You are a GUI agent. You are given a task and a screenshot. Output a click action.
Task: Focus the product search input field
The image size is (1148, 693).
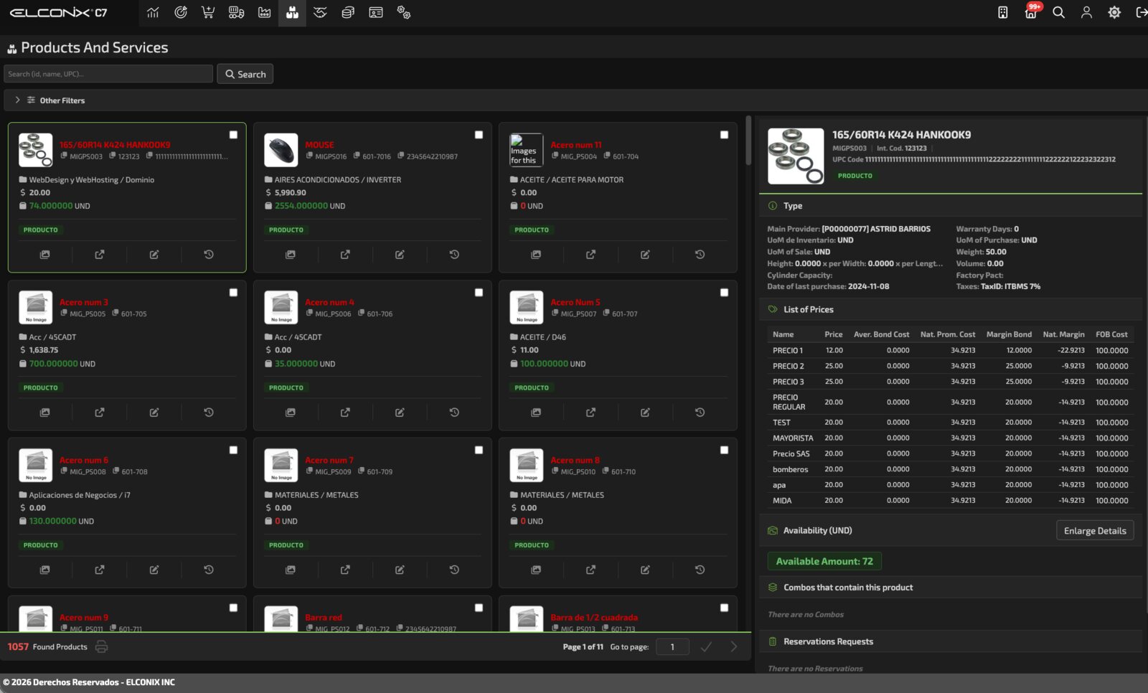pos(108,74)
